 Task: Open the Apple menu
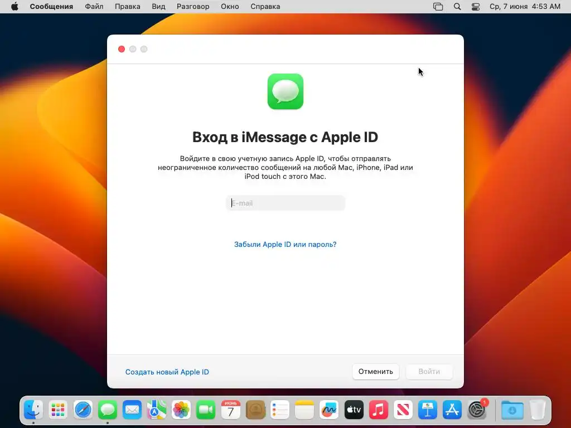pyautogui.click(x=14, y=7)
